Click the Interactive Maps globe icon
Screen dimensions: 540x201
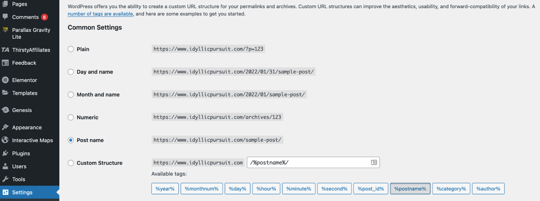click(5, 140)
